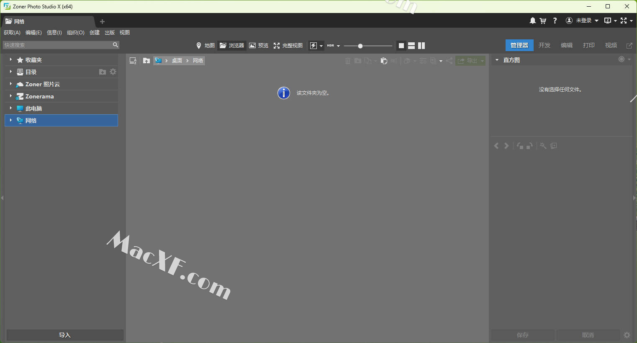
Task: Select the 网络 folder tab
Action: tap(48, 21)
